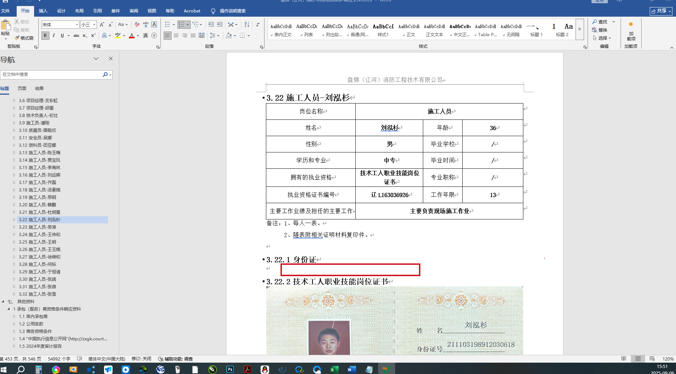Apply the enclosed character (字) icon

click(154, 35)
